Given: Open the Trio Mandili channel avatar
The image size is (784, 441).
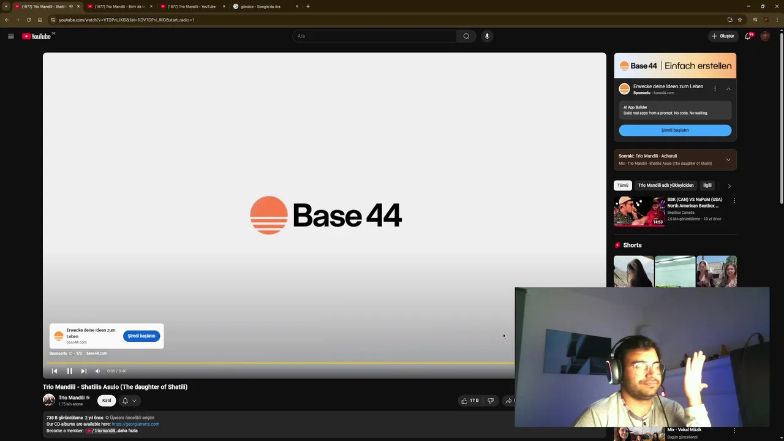Looking at the screenshot, I should [x=49, y=400].
